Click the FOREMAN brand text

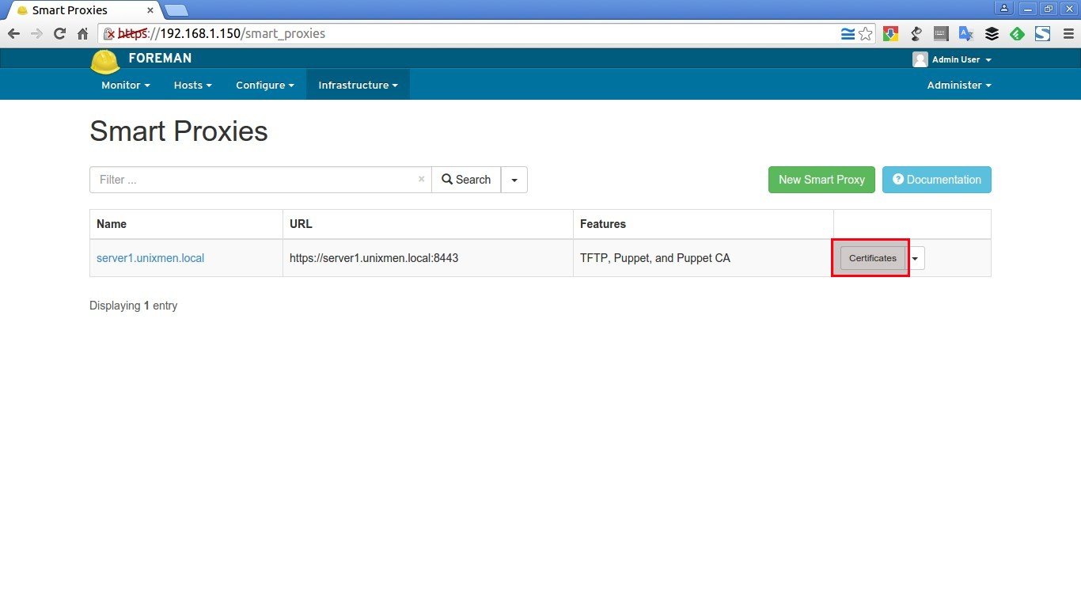pyautogui.click(x=160, y=59)
